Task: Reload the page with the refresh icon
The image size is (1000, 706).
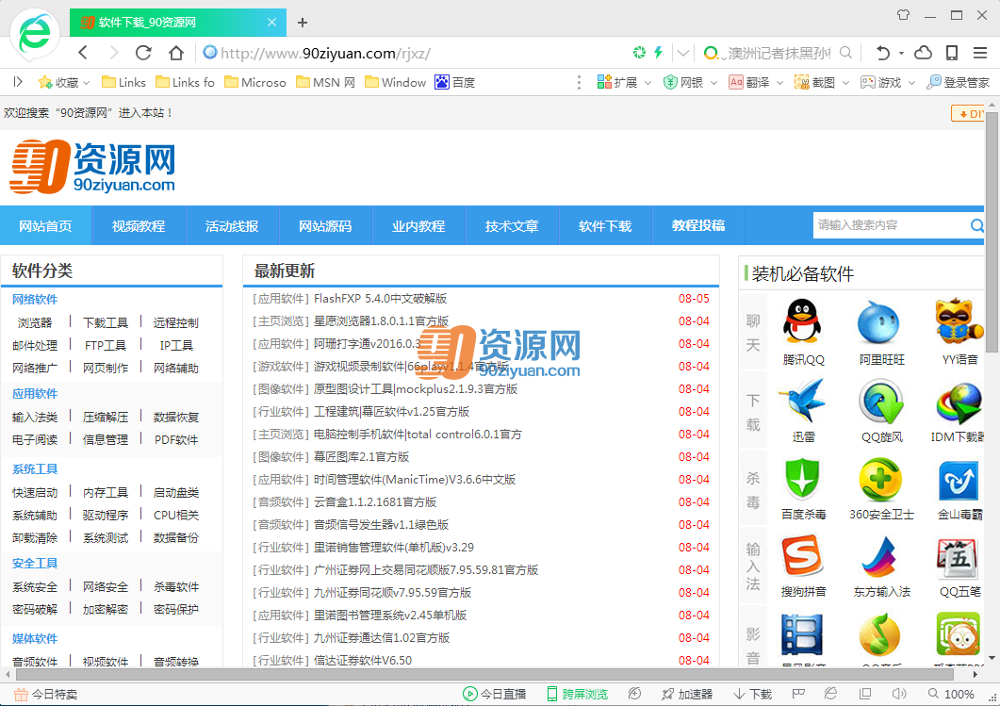Action: pos(143,52)
